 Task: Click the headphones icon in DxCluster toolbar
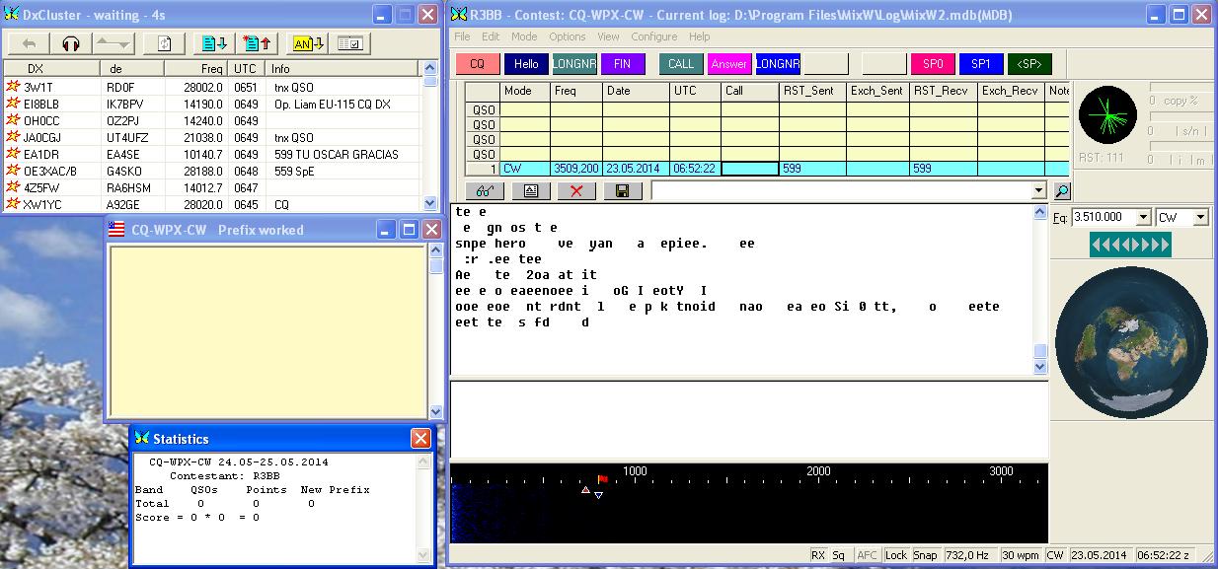pos(70,43)
